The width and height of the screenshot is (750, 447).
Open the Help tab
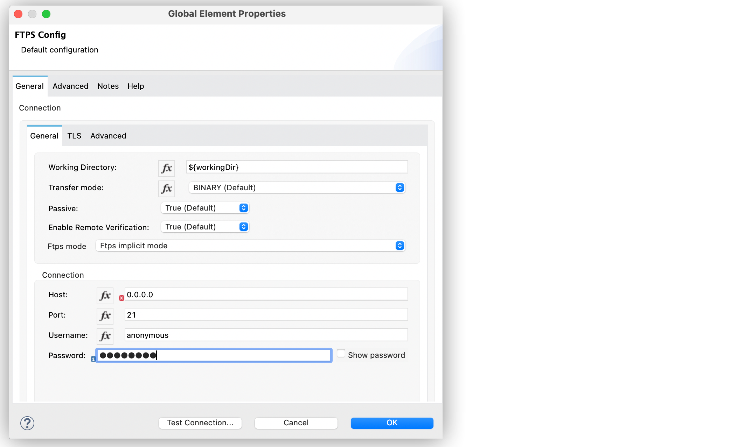[x=136, y=86]
